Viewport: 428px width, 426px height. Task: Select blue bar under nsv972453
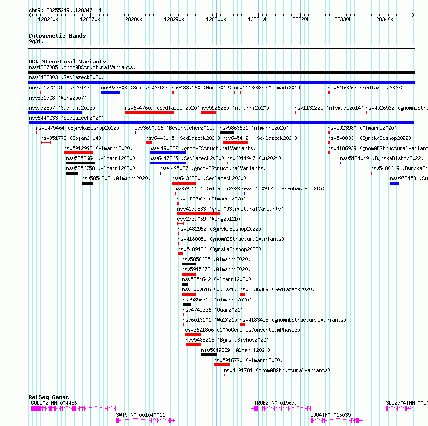[394, 183]
